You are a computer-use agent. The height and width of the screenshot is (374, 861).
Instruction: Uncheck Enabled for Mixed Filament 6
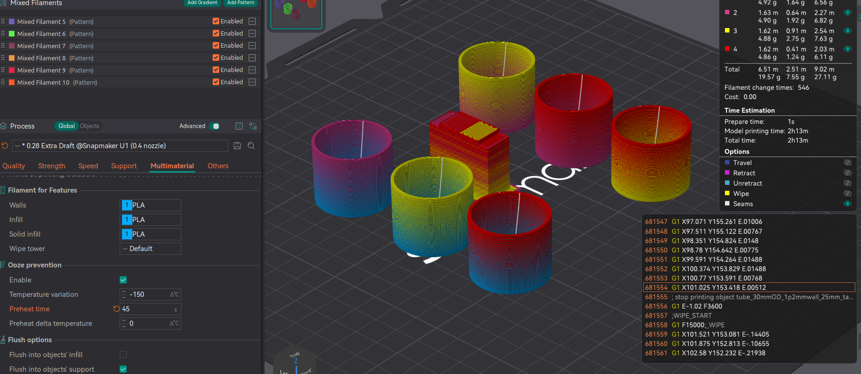click(216, 34)
